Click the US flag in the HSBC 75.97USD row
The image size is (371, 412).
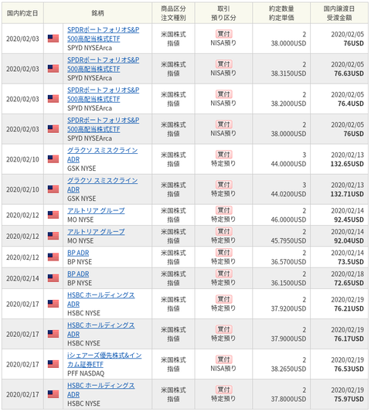53,394
